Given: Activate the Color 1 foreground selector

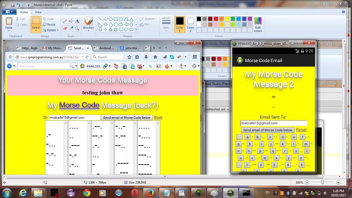Looking at the screenshot, I should (180, 24).
